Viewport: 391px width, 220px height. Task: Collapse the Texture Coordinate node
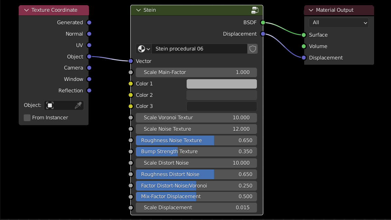pyautogui.click(x=26, y=10)
